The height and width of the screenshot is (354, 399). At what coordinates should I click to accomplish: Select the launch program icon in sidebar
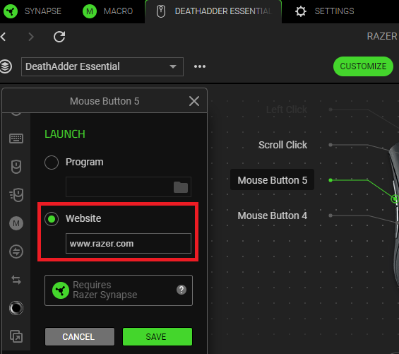coord(16,336)
